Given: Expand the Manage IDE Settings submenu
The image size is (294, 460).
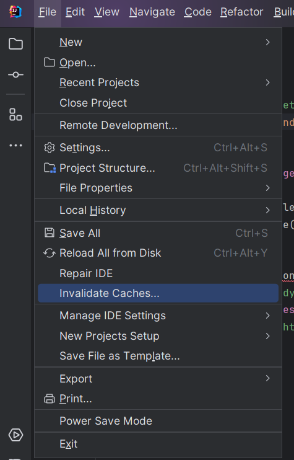Looking at the screenshot, I should point(158,316).
